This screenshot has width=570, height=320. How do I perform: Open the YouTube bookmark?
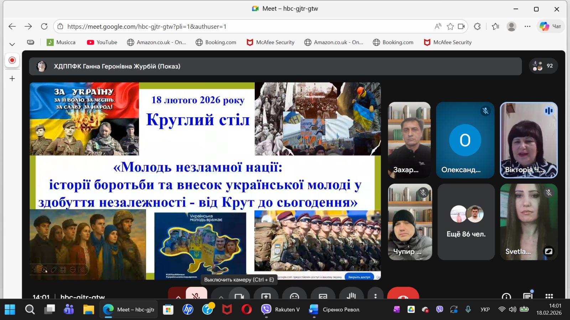point(102,42)
